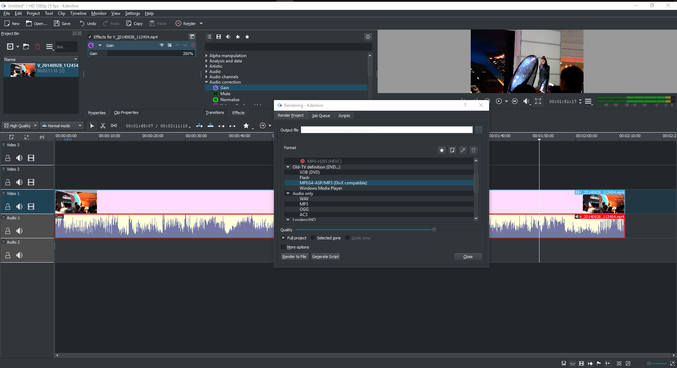Click the browse output file button
The image size is (677, 368).
coord(478,130)
